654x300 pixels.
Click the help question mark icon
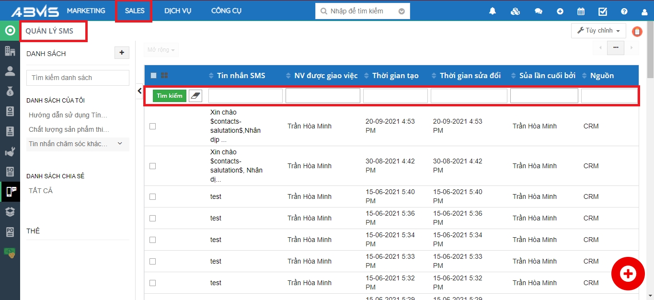pyautogui.click(x=624, y=12)
